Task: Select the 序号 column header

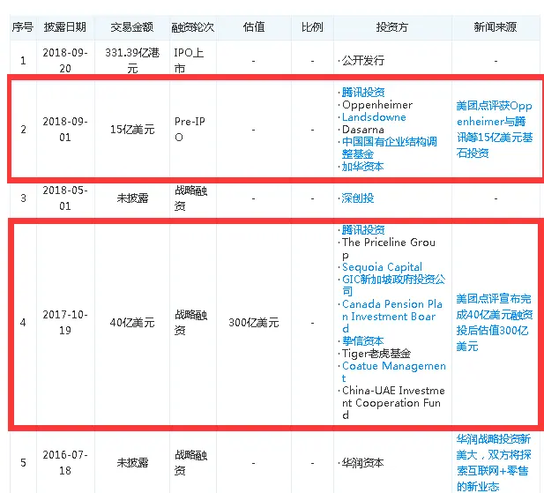Action: [x=23, y=27]
